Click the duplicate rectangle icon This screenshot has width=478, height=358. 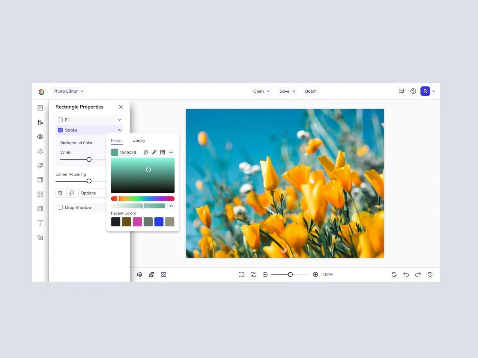coord(71,193)
